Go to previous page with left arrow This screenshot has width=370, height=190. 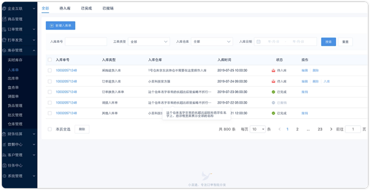point(279,129)
